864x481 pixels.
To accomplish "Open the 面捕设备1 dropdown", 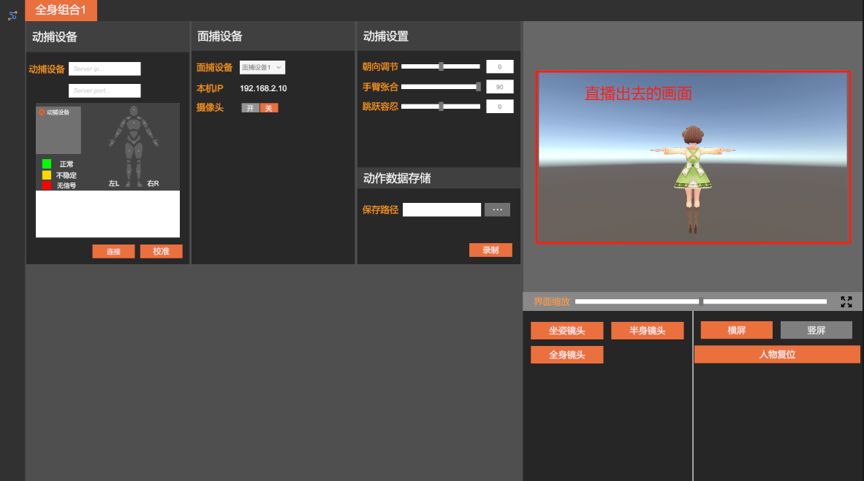I will point(262,67).
